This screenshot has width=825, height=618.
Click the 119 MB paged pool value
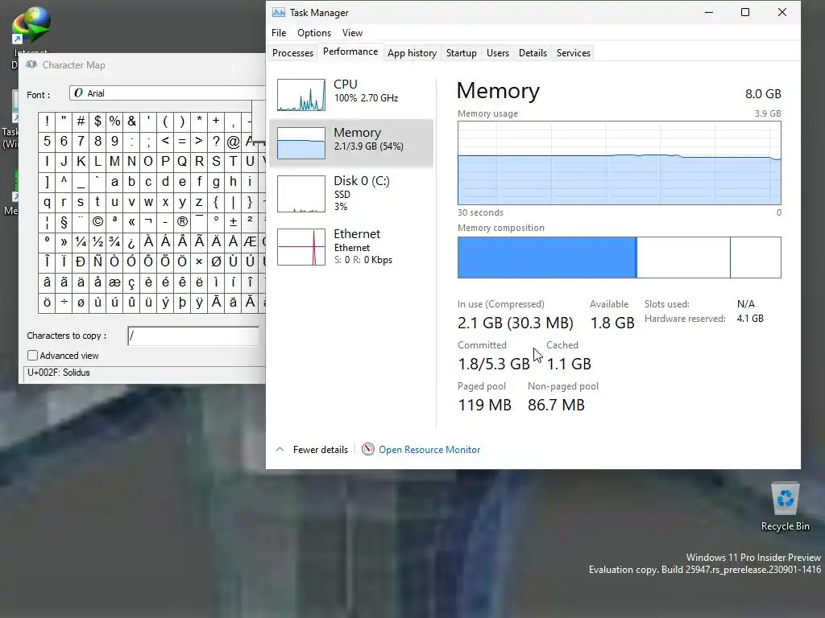coord(484,405)
